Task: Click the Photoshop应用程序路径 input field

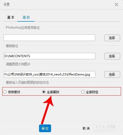Action: click(49, 38)
